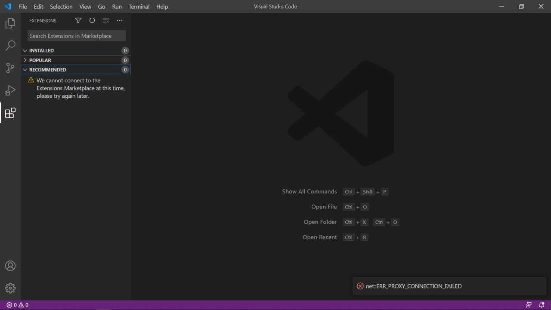This screenshot has width=551, height=310.
Task: Click the 'Open Folder' shortcut label
Action: coord(320,222)
